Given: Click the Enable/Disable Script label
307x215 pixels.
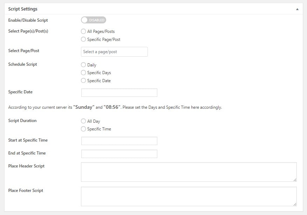Looking at the screenshot, I should pos(28,20).
